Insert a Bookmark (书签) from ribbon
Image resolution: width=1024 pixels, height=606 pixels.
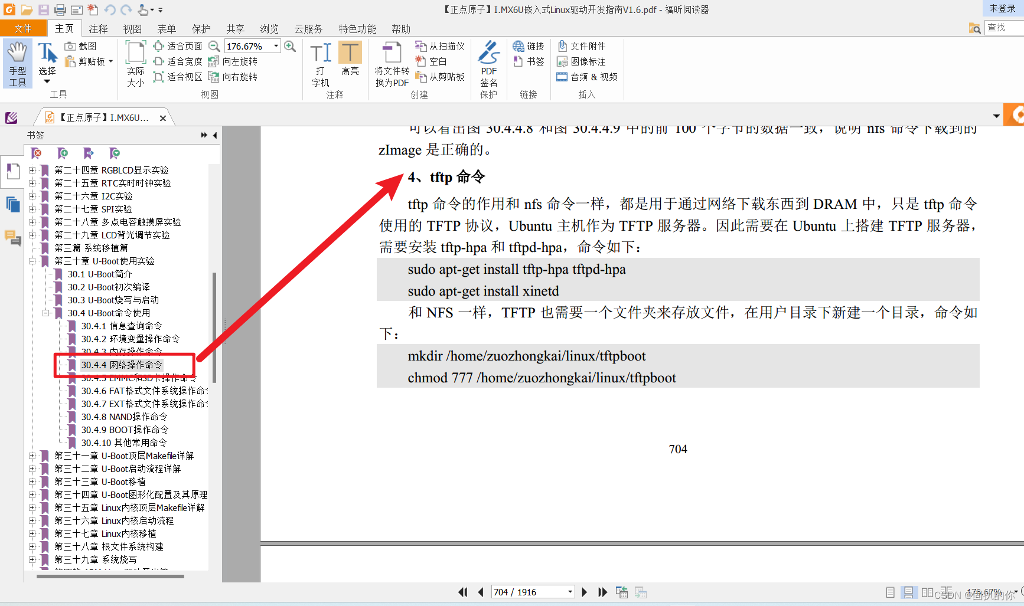(x=529, y=61)
